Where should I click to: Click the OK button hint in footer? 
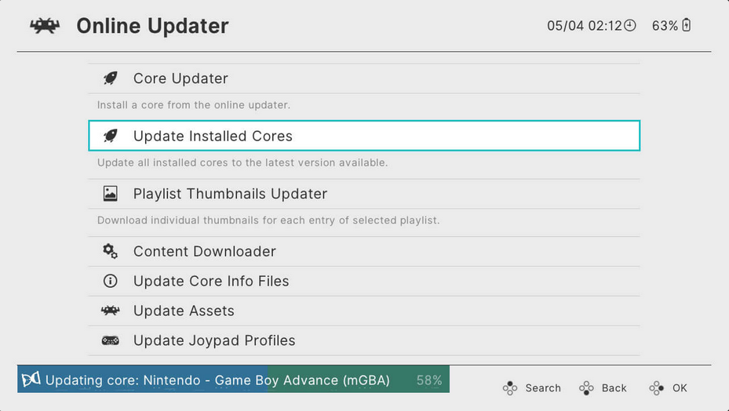pos(668,387)
